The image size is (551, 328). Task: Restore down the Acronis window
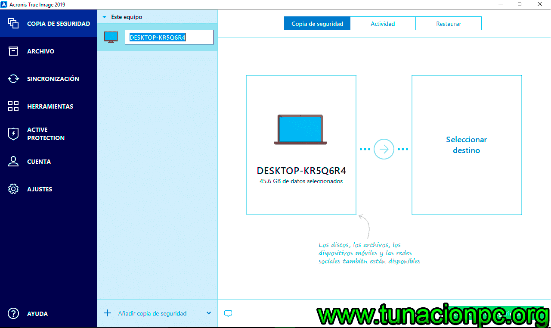[x=520, y=4]
